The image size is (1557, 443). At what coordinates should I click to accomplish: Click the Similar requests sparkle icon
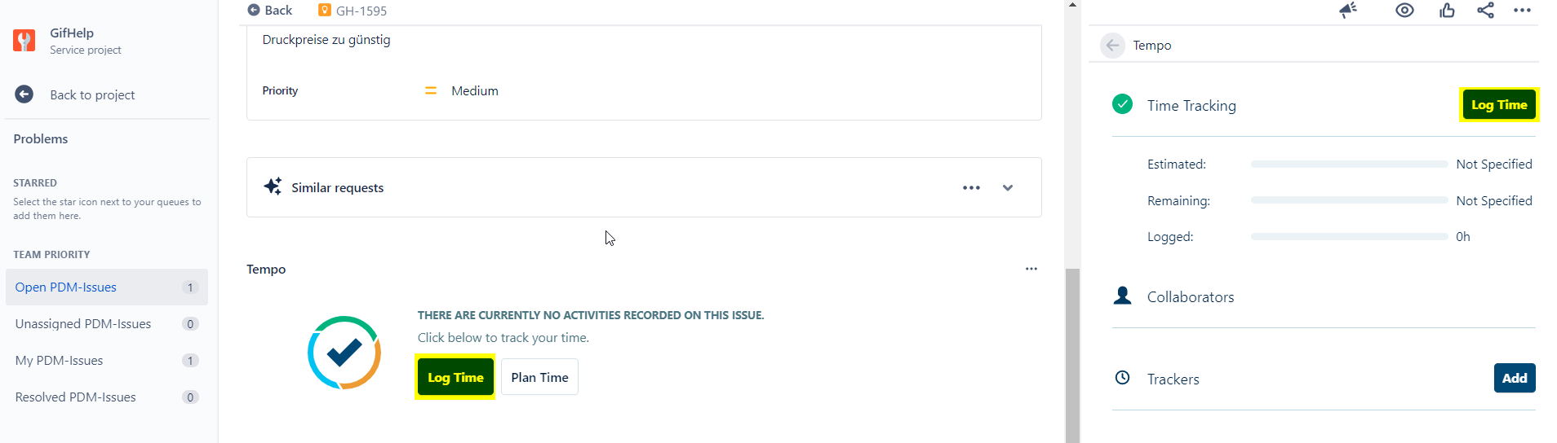coord(273,186)
